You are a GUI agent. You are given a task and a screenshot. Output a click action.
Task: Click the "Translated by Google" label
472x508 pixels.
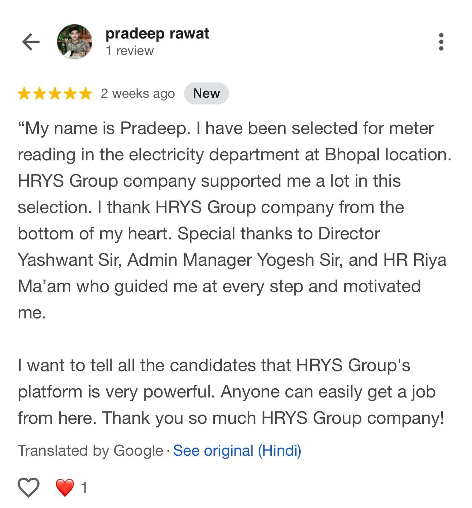(x=90, y=451)
